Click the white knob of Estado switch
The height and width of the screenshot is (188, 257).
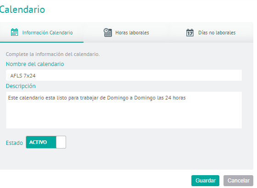pyautogui.click(x=61, y=142)
